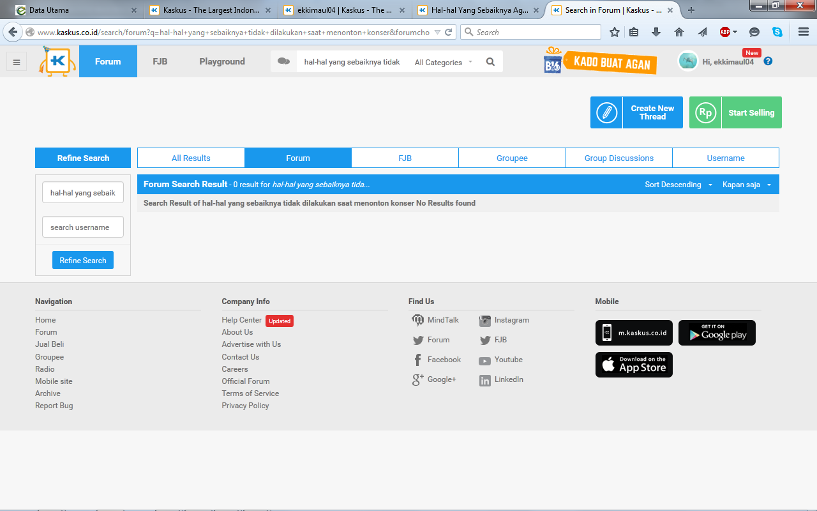Open the Forum section in top navigation
817x511 pixels.
[x=108, y=61]
